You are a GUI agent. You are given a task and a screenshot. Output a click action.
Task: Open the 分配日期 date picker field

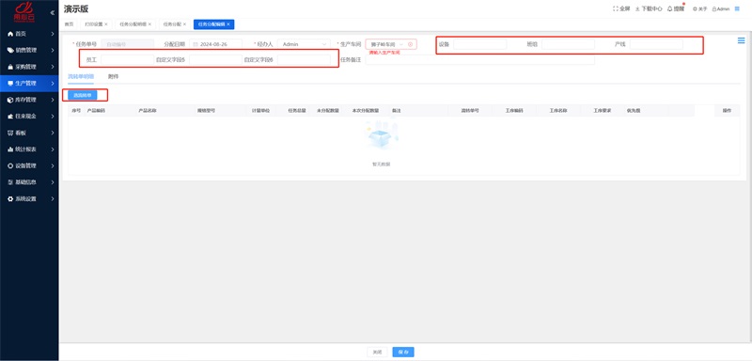(216, 44)
